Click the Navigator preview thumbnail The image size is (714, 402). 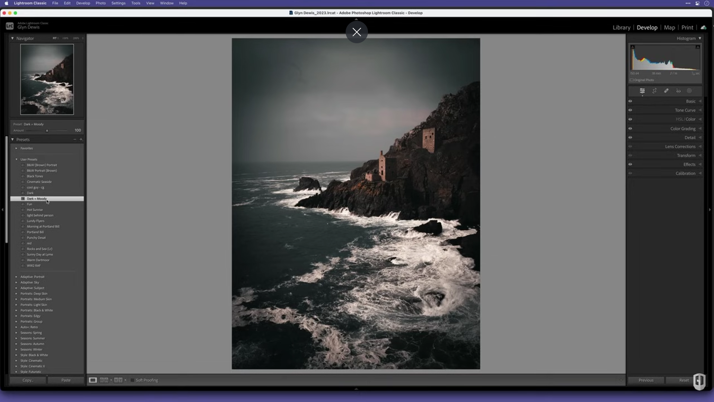coord(47,79)
